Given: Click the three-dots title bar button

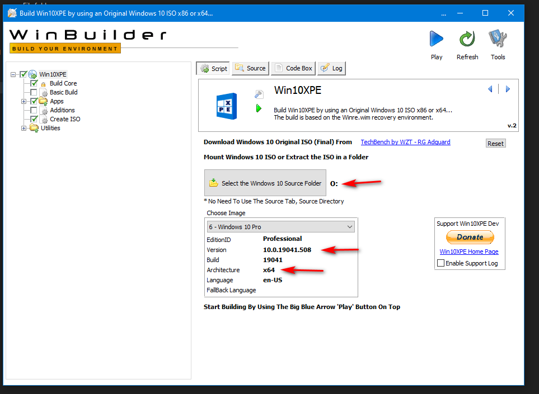Looking at the screenshot, I should [x=443, y=13].
